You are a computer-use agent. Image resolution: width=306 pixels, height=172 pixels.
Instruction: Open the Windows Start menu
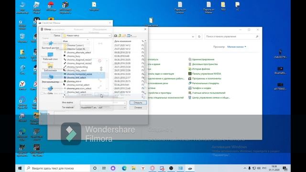[x=20, y=168]
